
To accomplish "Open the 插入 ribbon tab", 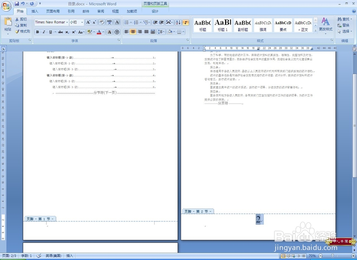I will (35, 11).
